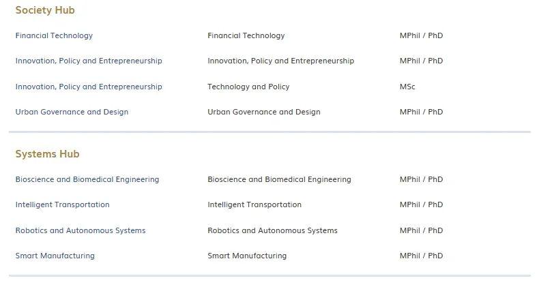Click Bioscience and Biomedical Engineering program name text

click(x=279, y=179)
